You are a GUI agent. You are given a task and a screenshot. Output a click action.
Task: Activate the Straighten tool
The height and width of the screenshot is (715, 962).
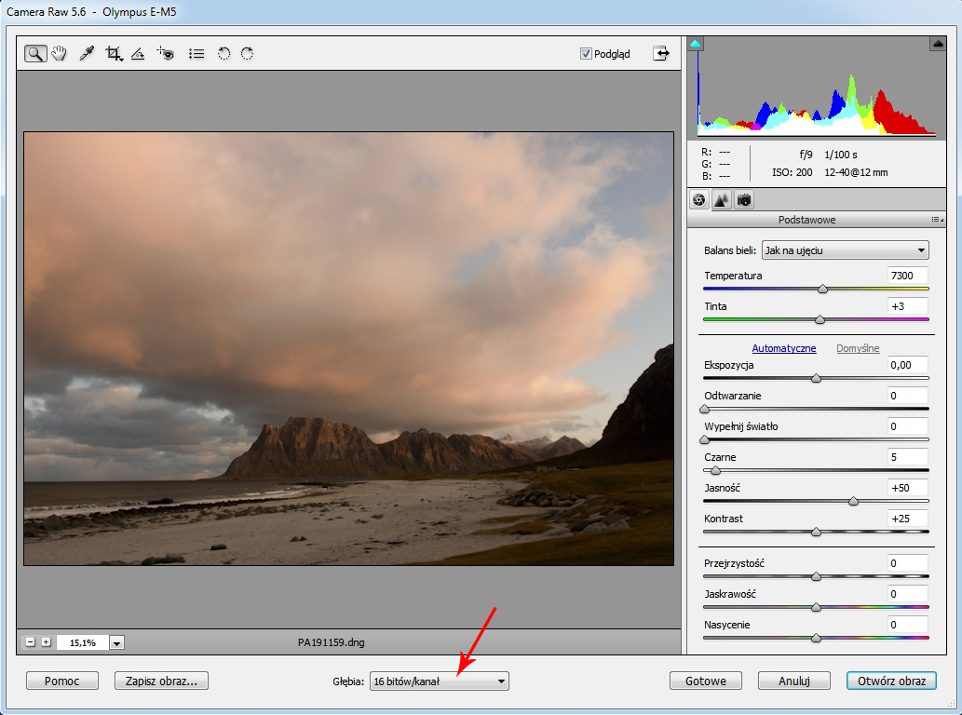[x=138, y=54]
